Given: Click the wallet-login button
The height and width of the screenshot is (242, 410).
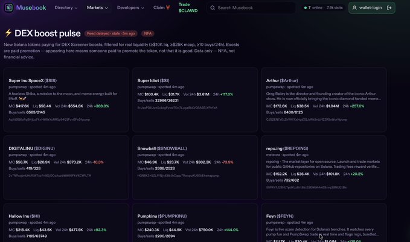Looking at the screenshot, I should click(x=371, y=8).
